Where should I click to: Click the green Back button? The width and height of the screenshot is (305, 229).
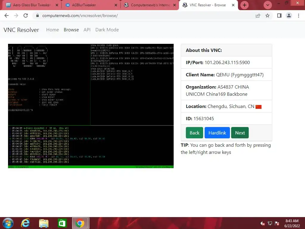pyautogui.click(x=194, y=133)
